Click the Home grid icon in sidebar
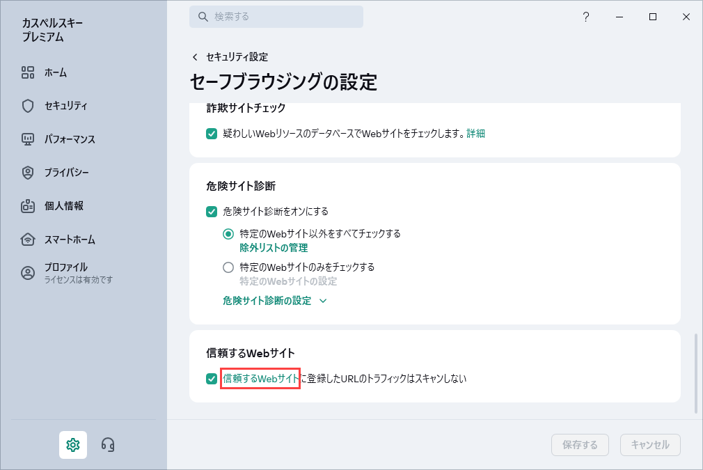Image resolution: width=703 pixels, height=470 pixels. point(28,72)
